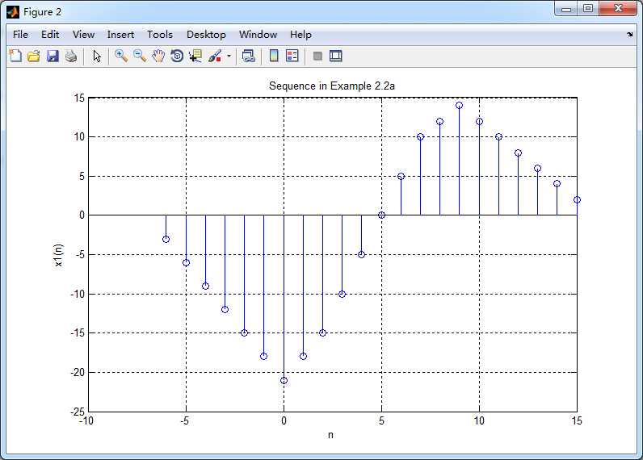The height and width of the screenshot is (460, 643).
Task: Close the Figure 2 window
Action: pyautogui.click(x=618, y=9)
